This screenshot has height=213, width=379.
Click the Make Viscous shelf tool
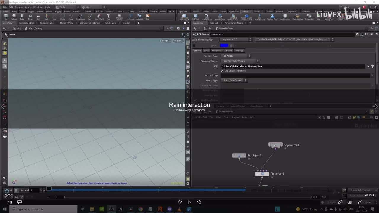[298, 17]
